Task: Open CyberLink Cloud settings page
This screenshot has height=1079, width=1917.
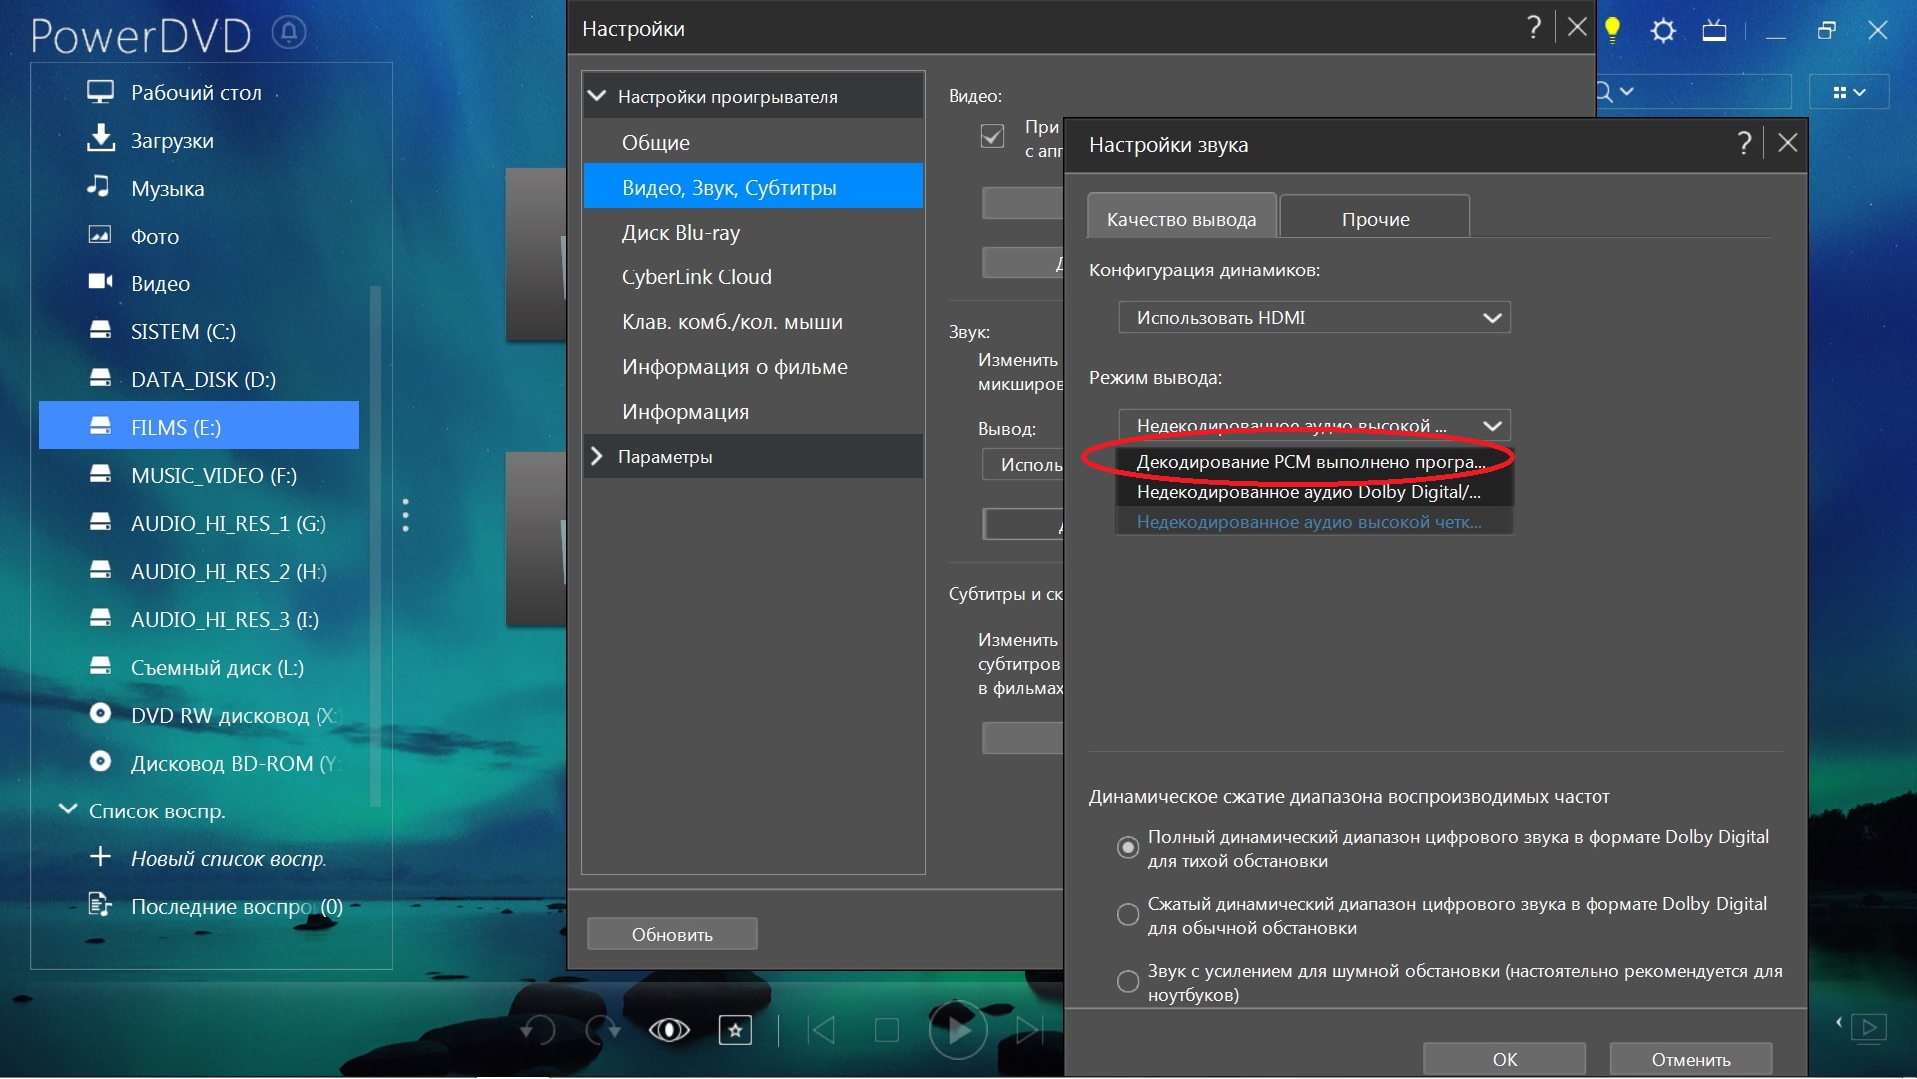Action: [753, 276]
